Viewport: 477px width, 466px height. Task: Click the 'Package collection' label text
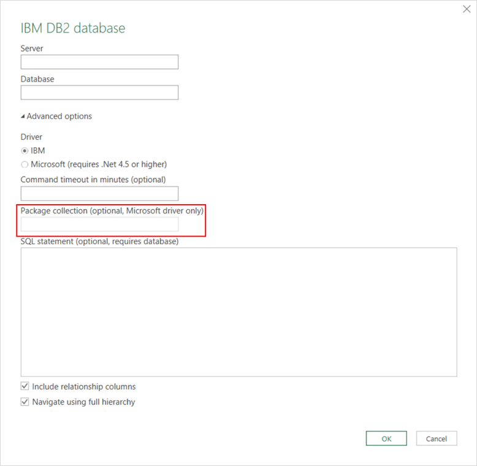click(x=112, y=211)
